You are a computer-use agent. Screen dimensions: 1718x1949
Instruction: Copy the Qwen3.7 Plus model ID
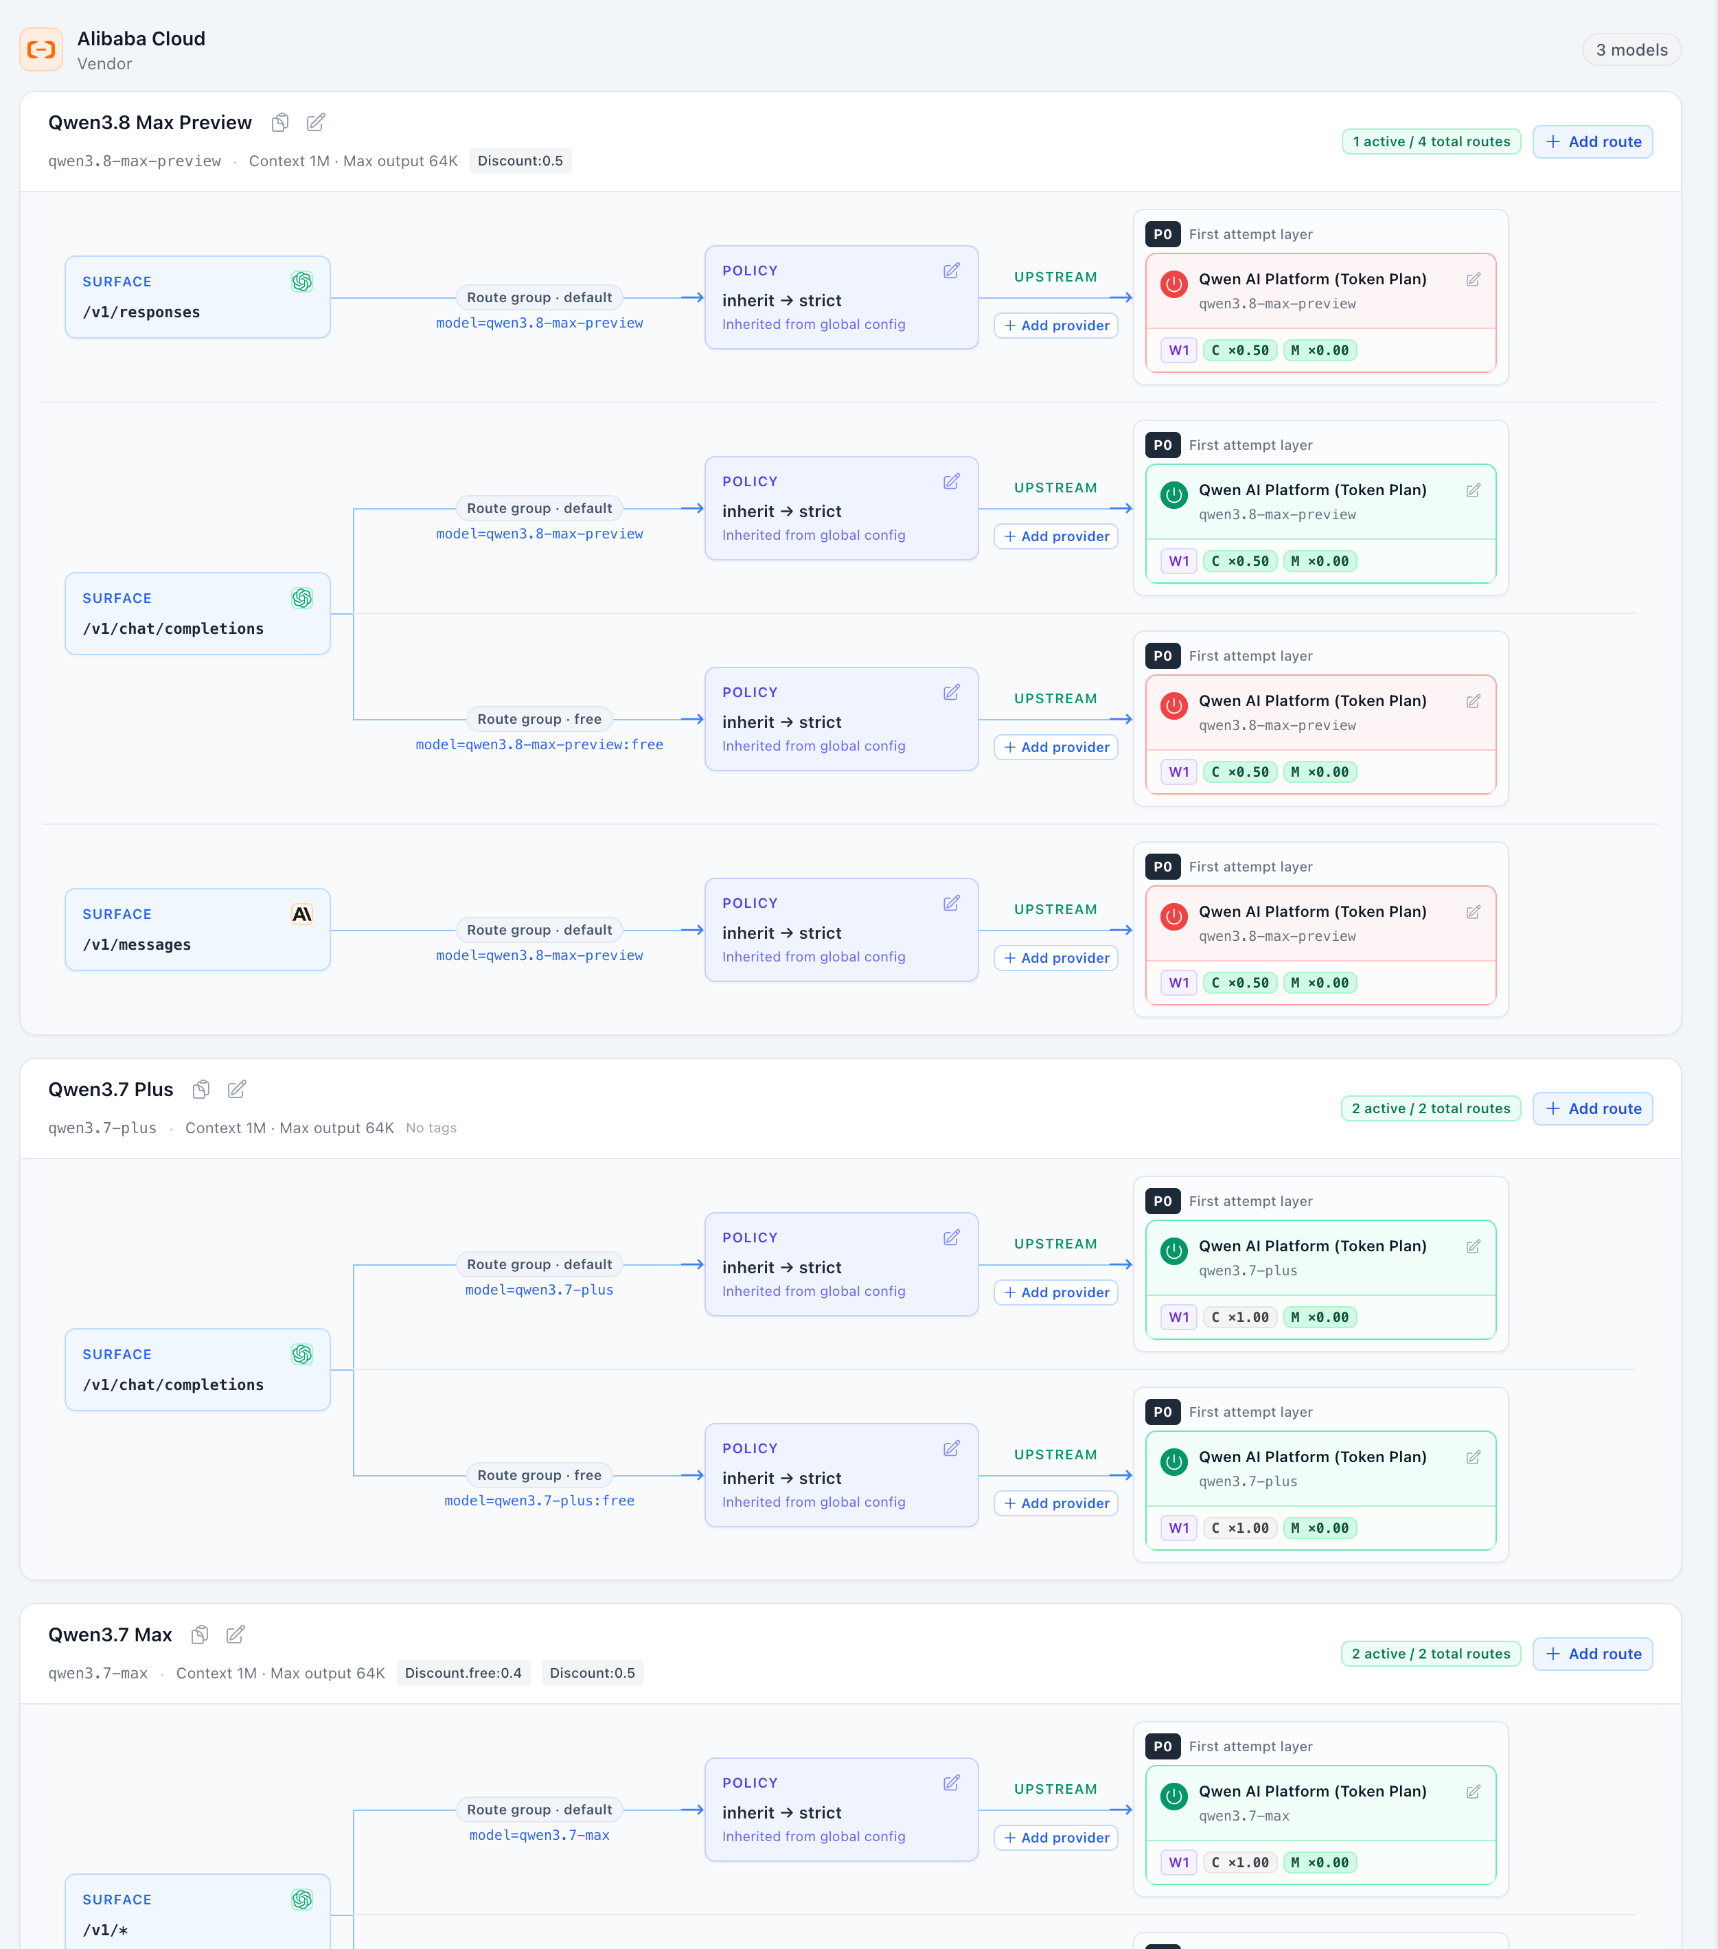201,1089
